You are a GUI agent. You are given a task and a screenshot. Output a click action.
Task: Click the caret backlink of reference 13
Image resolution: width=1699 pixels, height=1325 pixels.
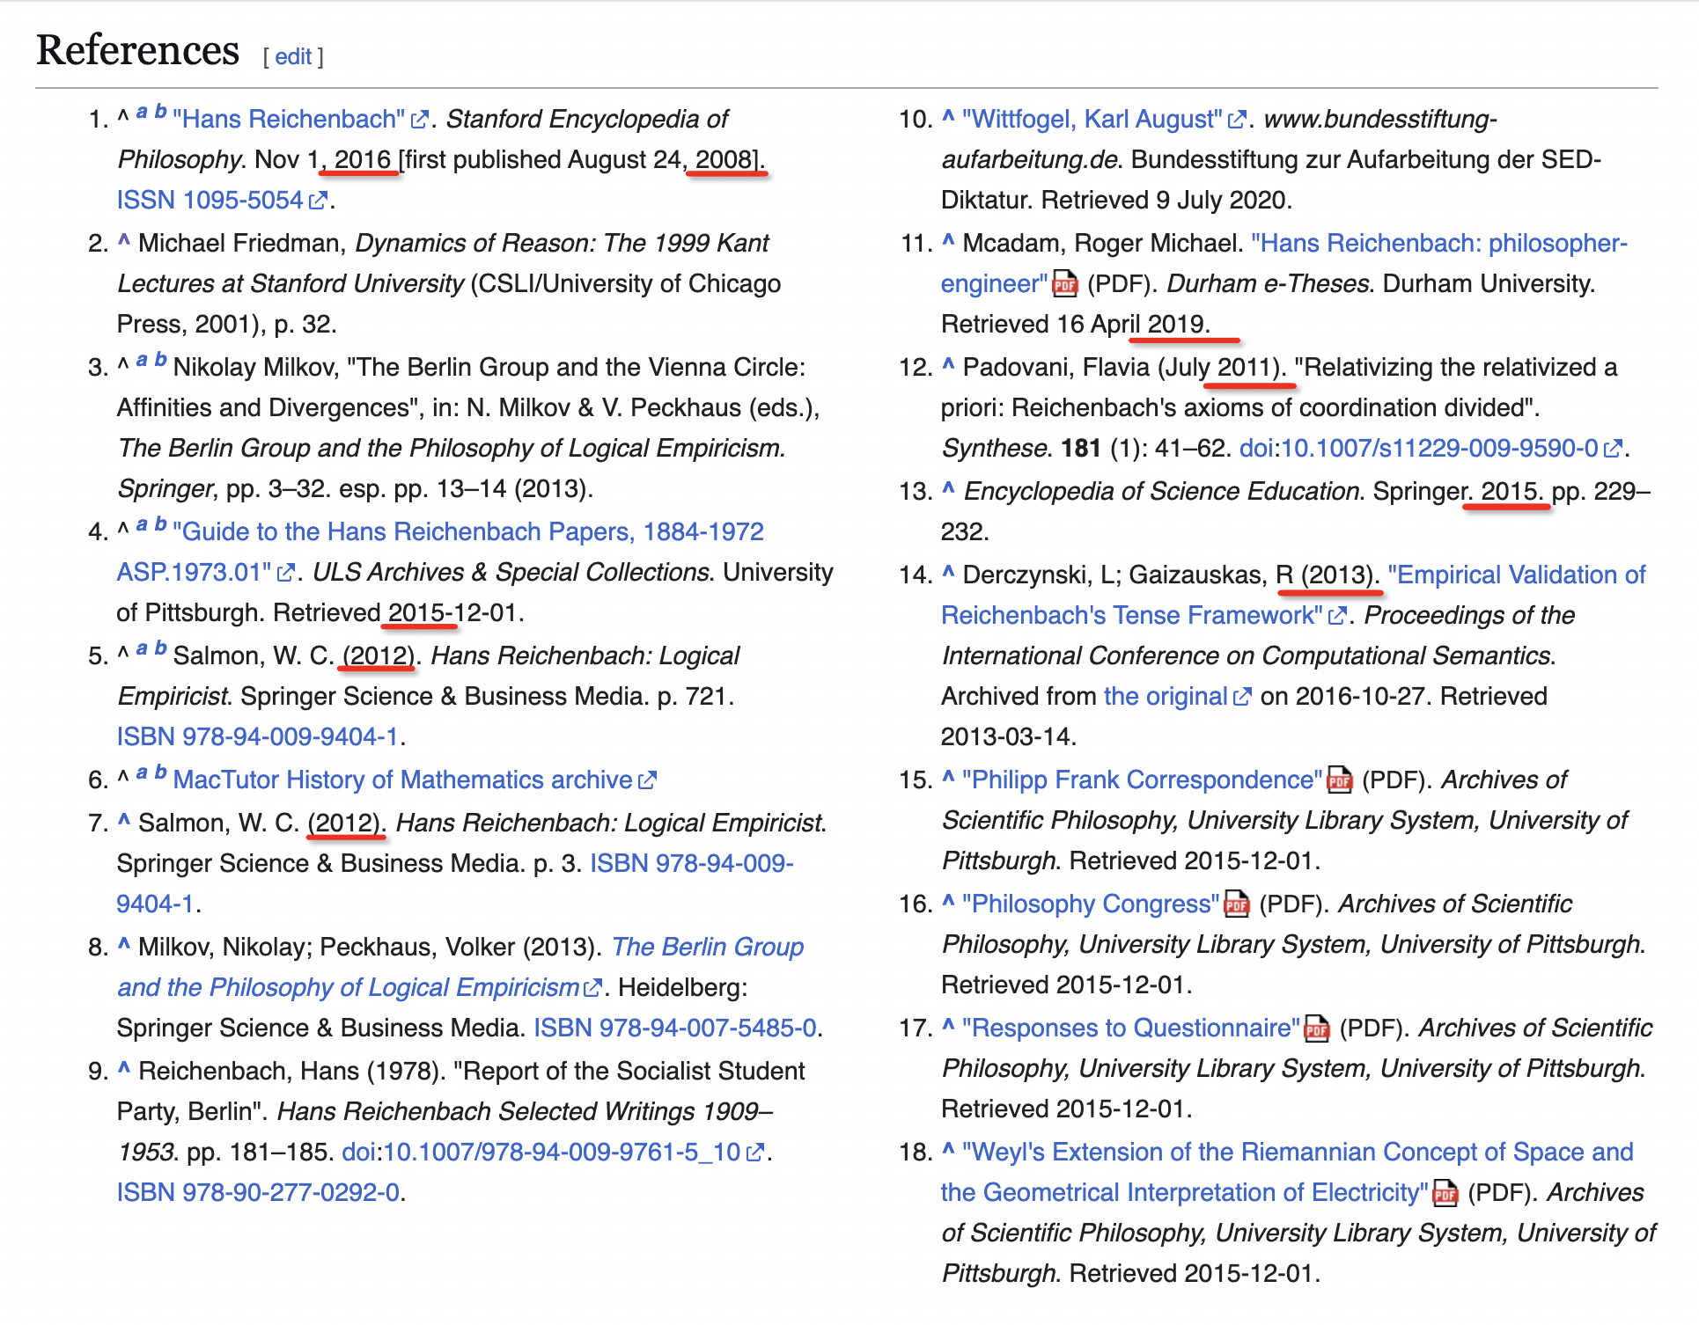948,489
